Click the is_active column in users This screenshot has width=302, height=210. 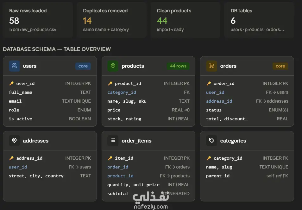pyautogui.click(x=20, y=119)
